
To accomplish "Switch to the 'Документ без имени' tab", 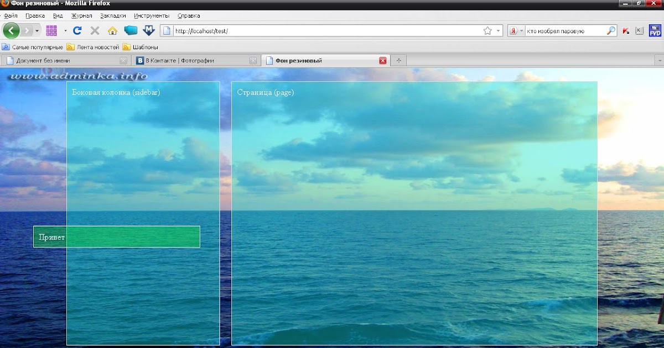I will [x=66, y=60].
